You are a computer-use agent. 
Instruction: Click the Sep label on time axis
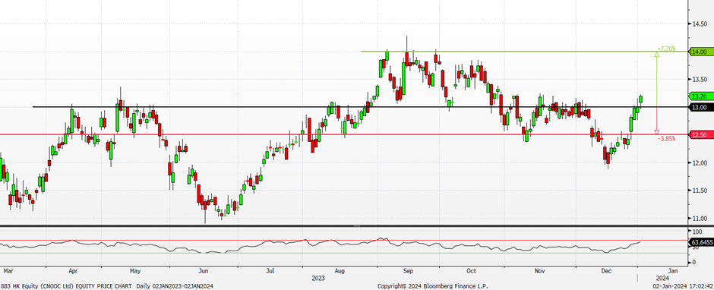(408, 271)
